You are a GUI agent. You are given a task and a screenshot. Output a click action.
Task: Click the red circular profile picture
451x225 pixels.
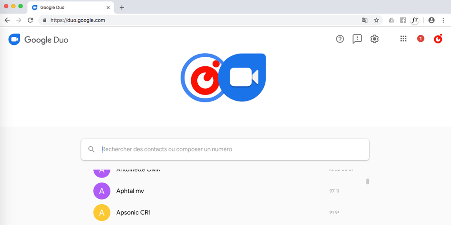click(204, 77)
